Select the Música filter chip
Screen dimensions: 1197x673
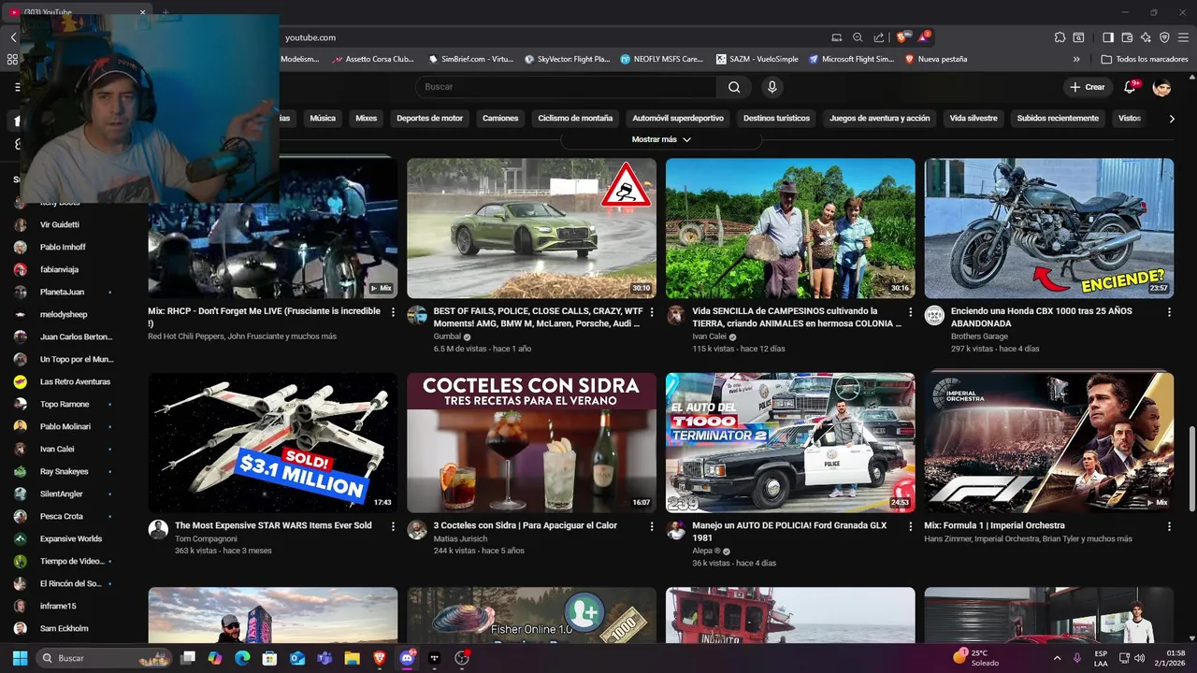pos(323,119)
